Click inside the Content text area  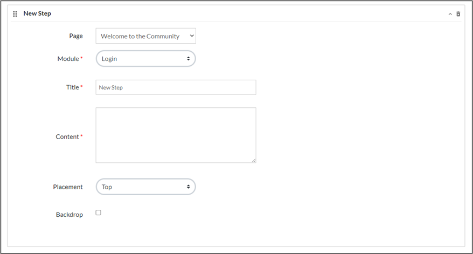click(x=176, y=135)
